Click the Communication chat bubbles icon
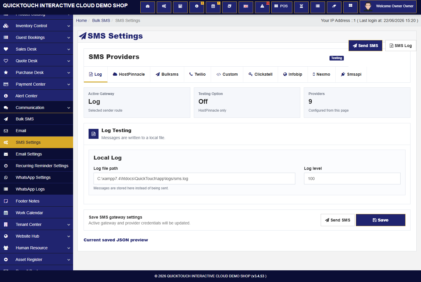 (x=6, y=108)
